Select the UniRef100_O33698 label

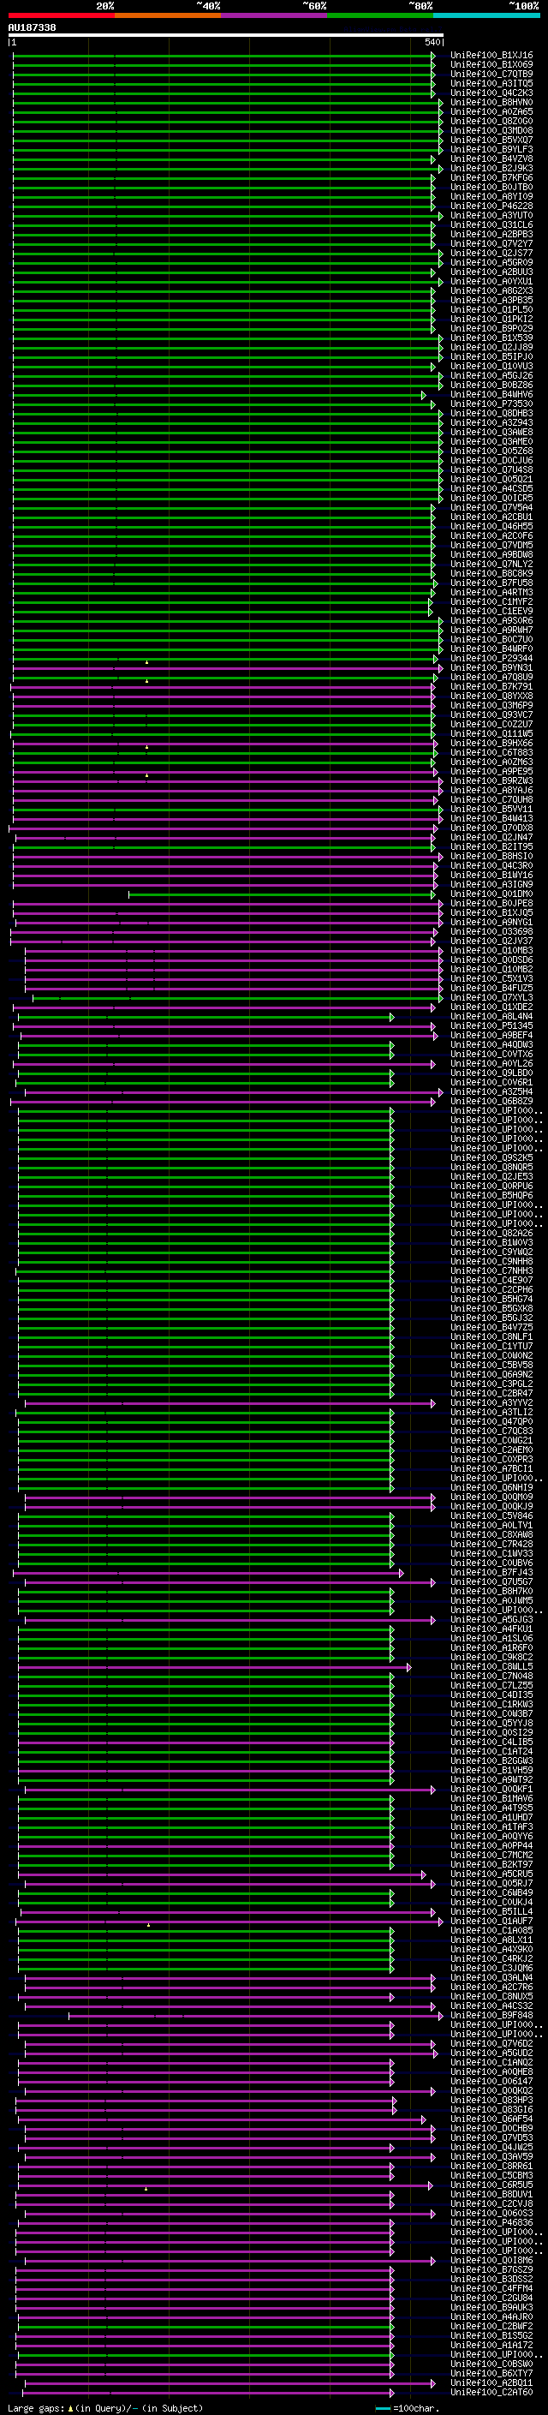[491, 932]
